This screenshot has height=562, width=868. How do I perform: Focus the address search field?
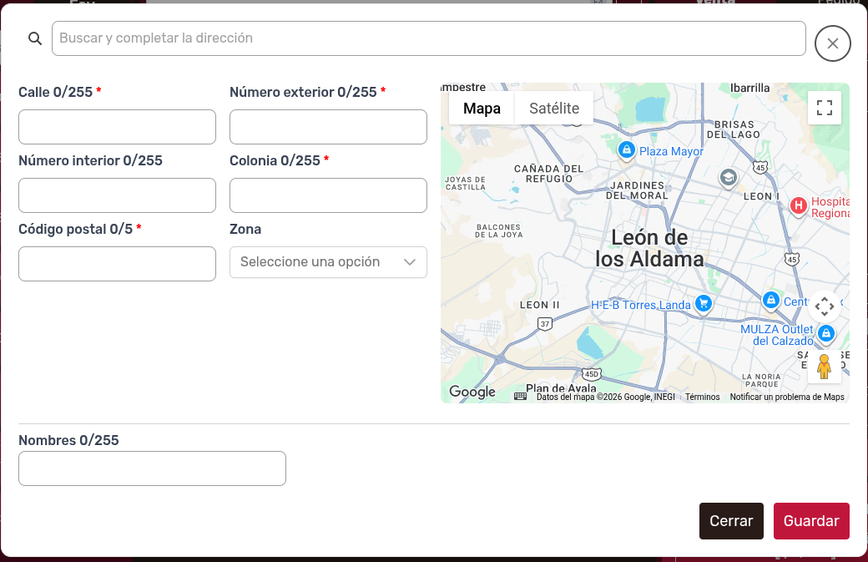click(x=429, y=38)
